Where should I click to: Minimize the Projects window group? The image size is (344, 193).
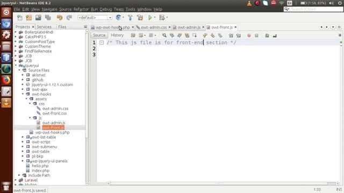85,27
